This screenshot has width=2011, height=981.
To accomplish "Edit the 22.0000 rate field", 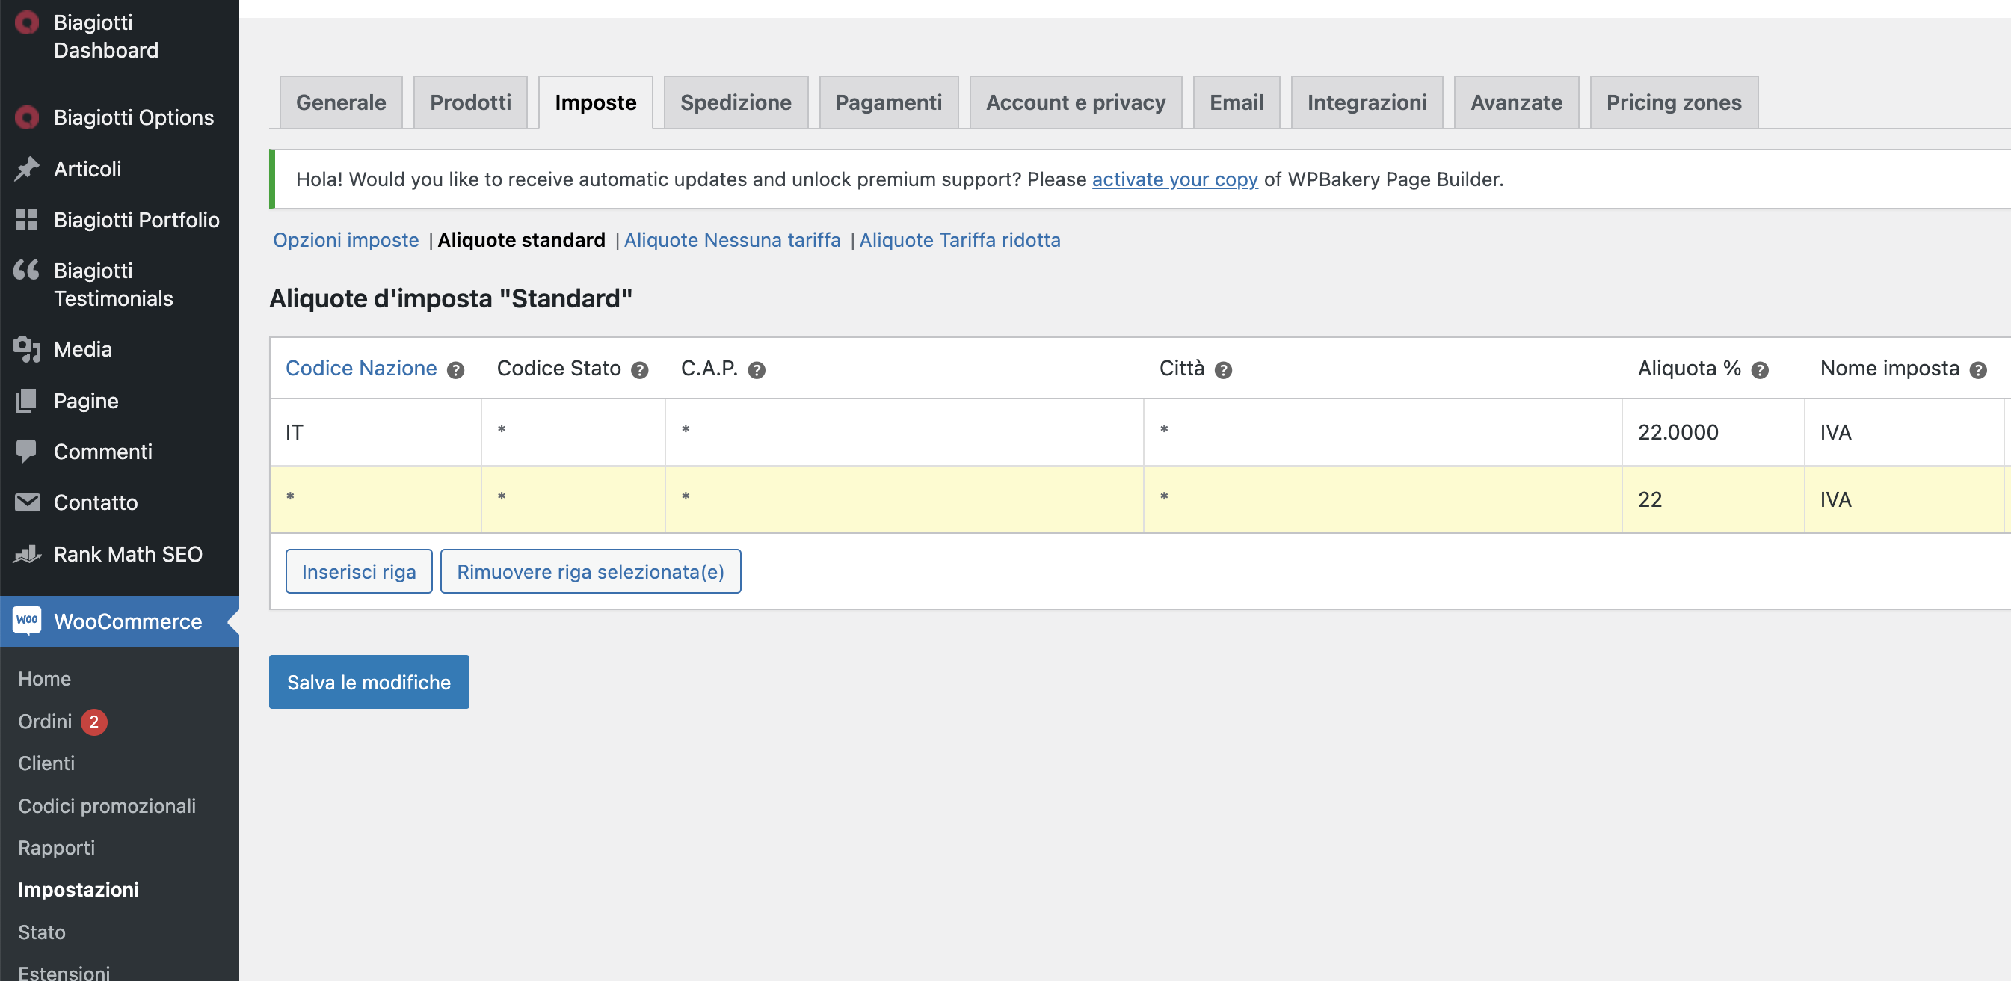I will [x=1713, y=433].
